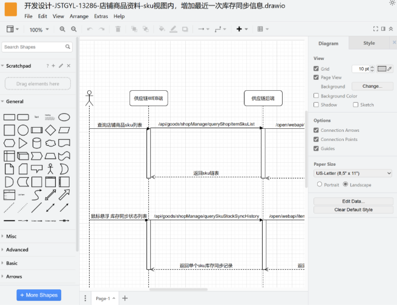397x305 pixels.
Task: Click the Fill Color bucket icon
Action: (162, 29)
